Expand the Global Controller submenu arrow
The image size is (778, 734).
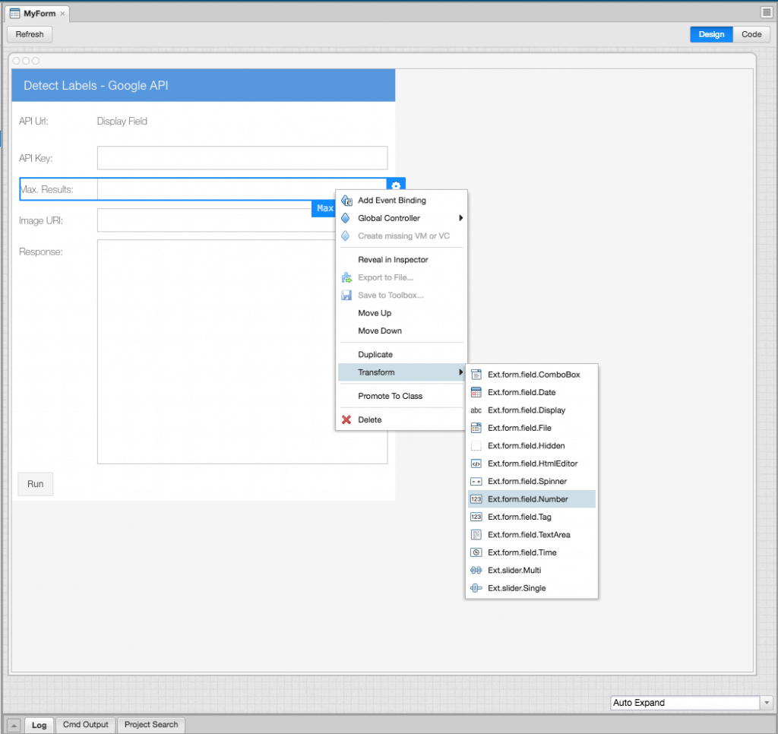coord(461,218)
